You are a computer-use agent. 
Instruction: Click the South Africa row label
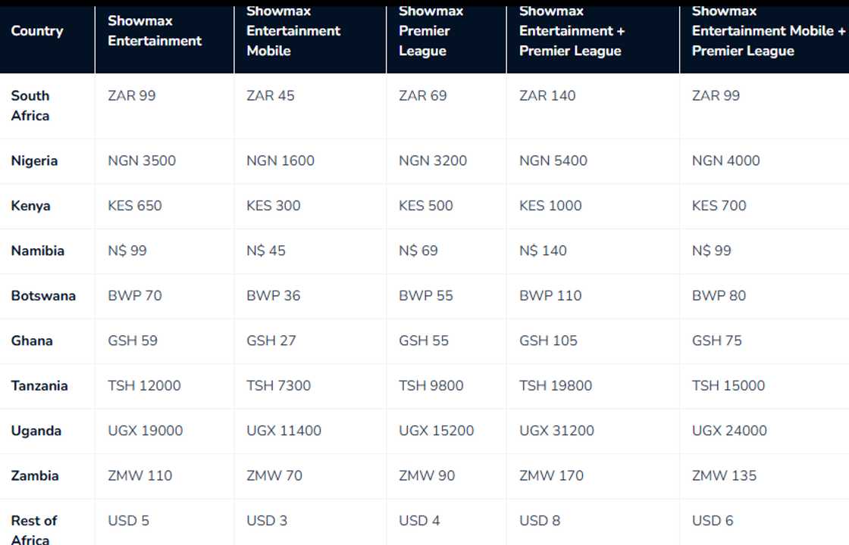30,105
